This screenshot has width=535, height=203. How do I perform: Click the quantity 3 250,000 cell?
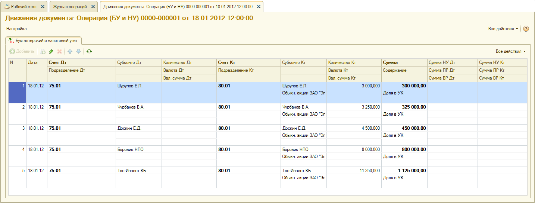tap(354, 107)
